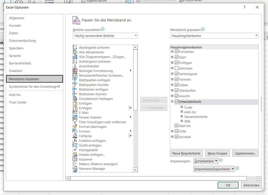Open the Hauptregisterkarten dropdown
The height and width of the screenshot is (195, 268).
click(214, 36)
